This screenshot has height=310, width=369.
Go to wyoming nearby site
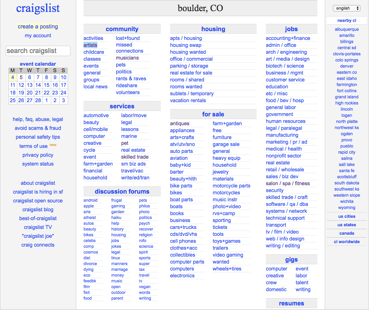coord(347,207)
